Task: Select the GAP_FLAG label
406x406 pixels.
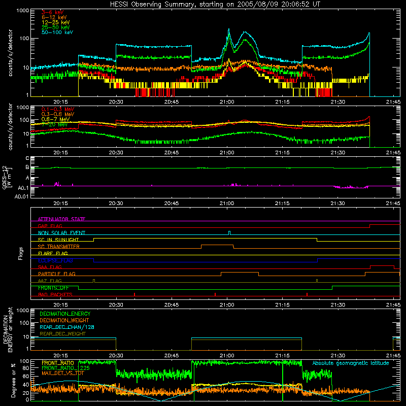Action: click(50, 226)
